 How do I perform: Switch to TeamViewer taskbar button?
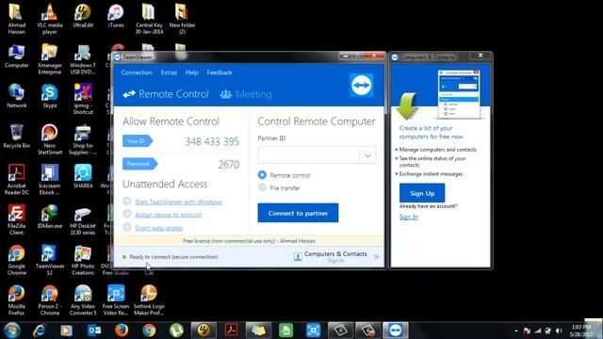(396, 331)
